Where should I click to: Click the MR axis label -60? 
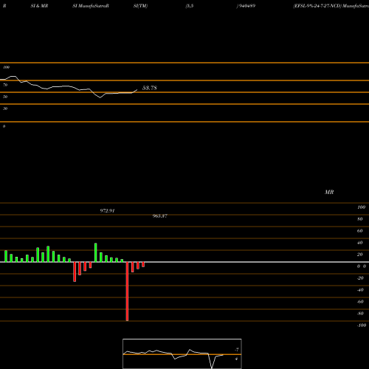coord(360,302)
